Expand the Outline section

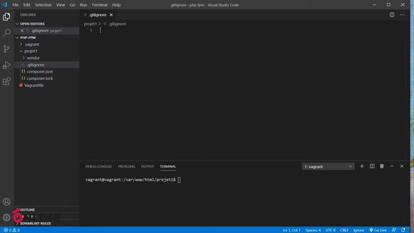click(27, 210)
